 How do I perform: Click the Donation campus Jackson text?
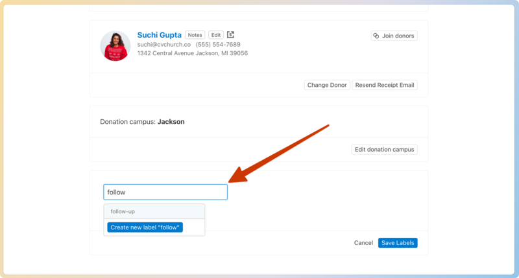click(x=142, y=122)
